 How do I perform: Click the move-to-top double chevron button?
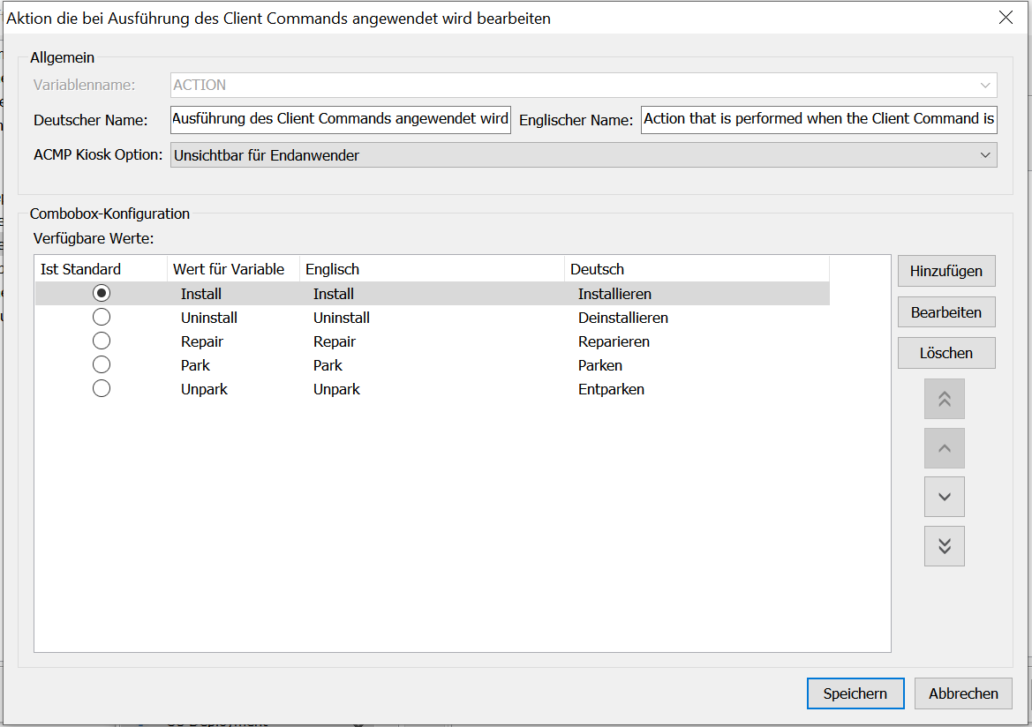[944, 399]
